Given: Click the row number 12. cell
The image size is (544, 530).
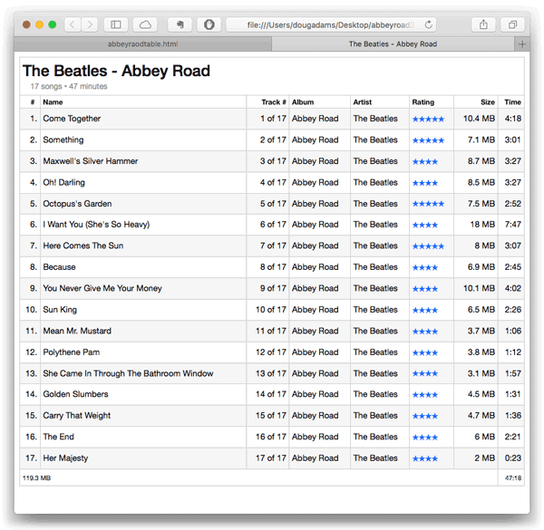Looking at the screenshot, I should coord(31,352).
